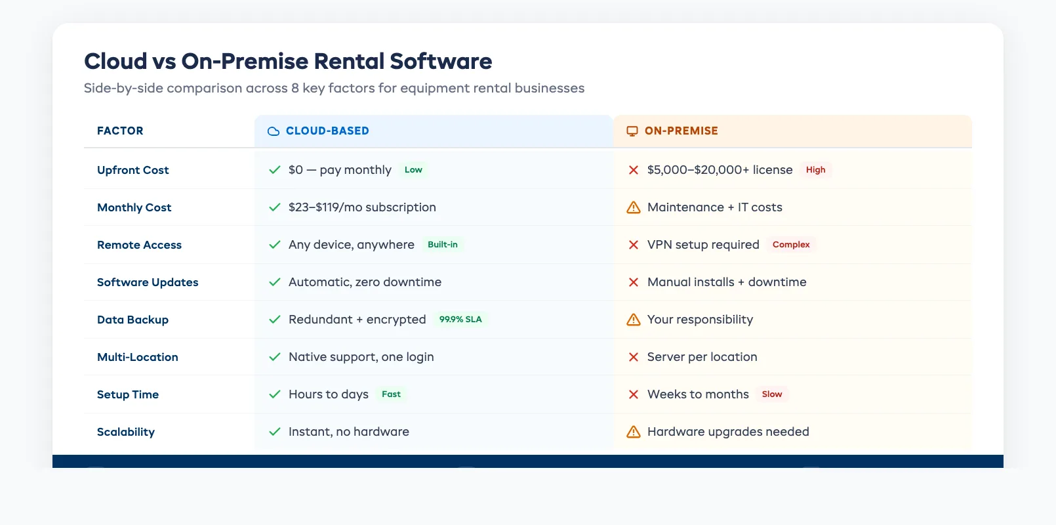The height and width of the screenshot is (525, 1056).
Task: Click the red X beside Weeks to months
Action: 634,394
